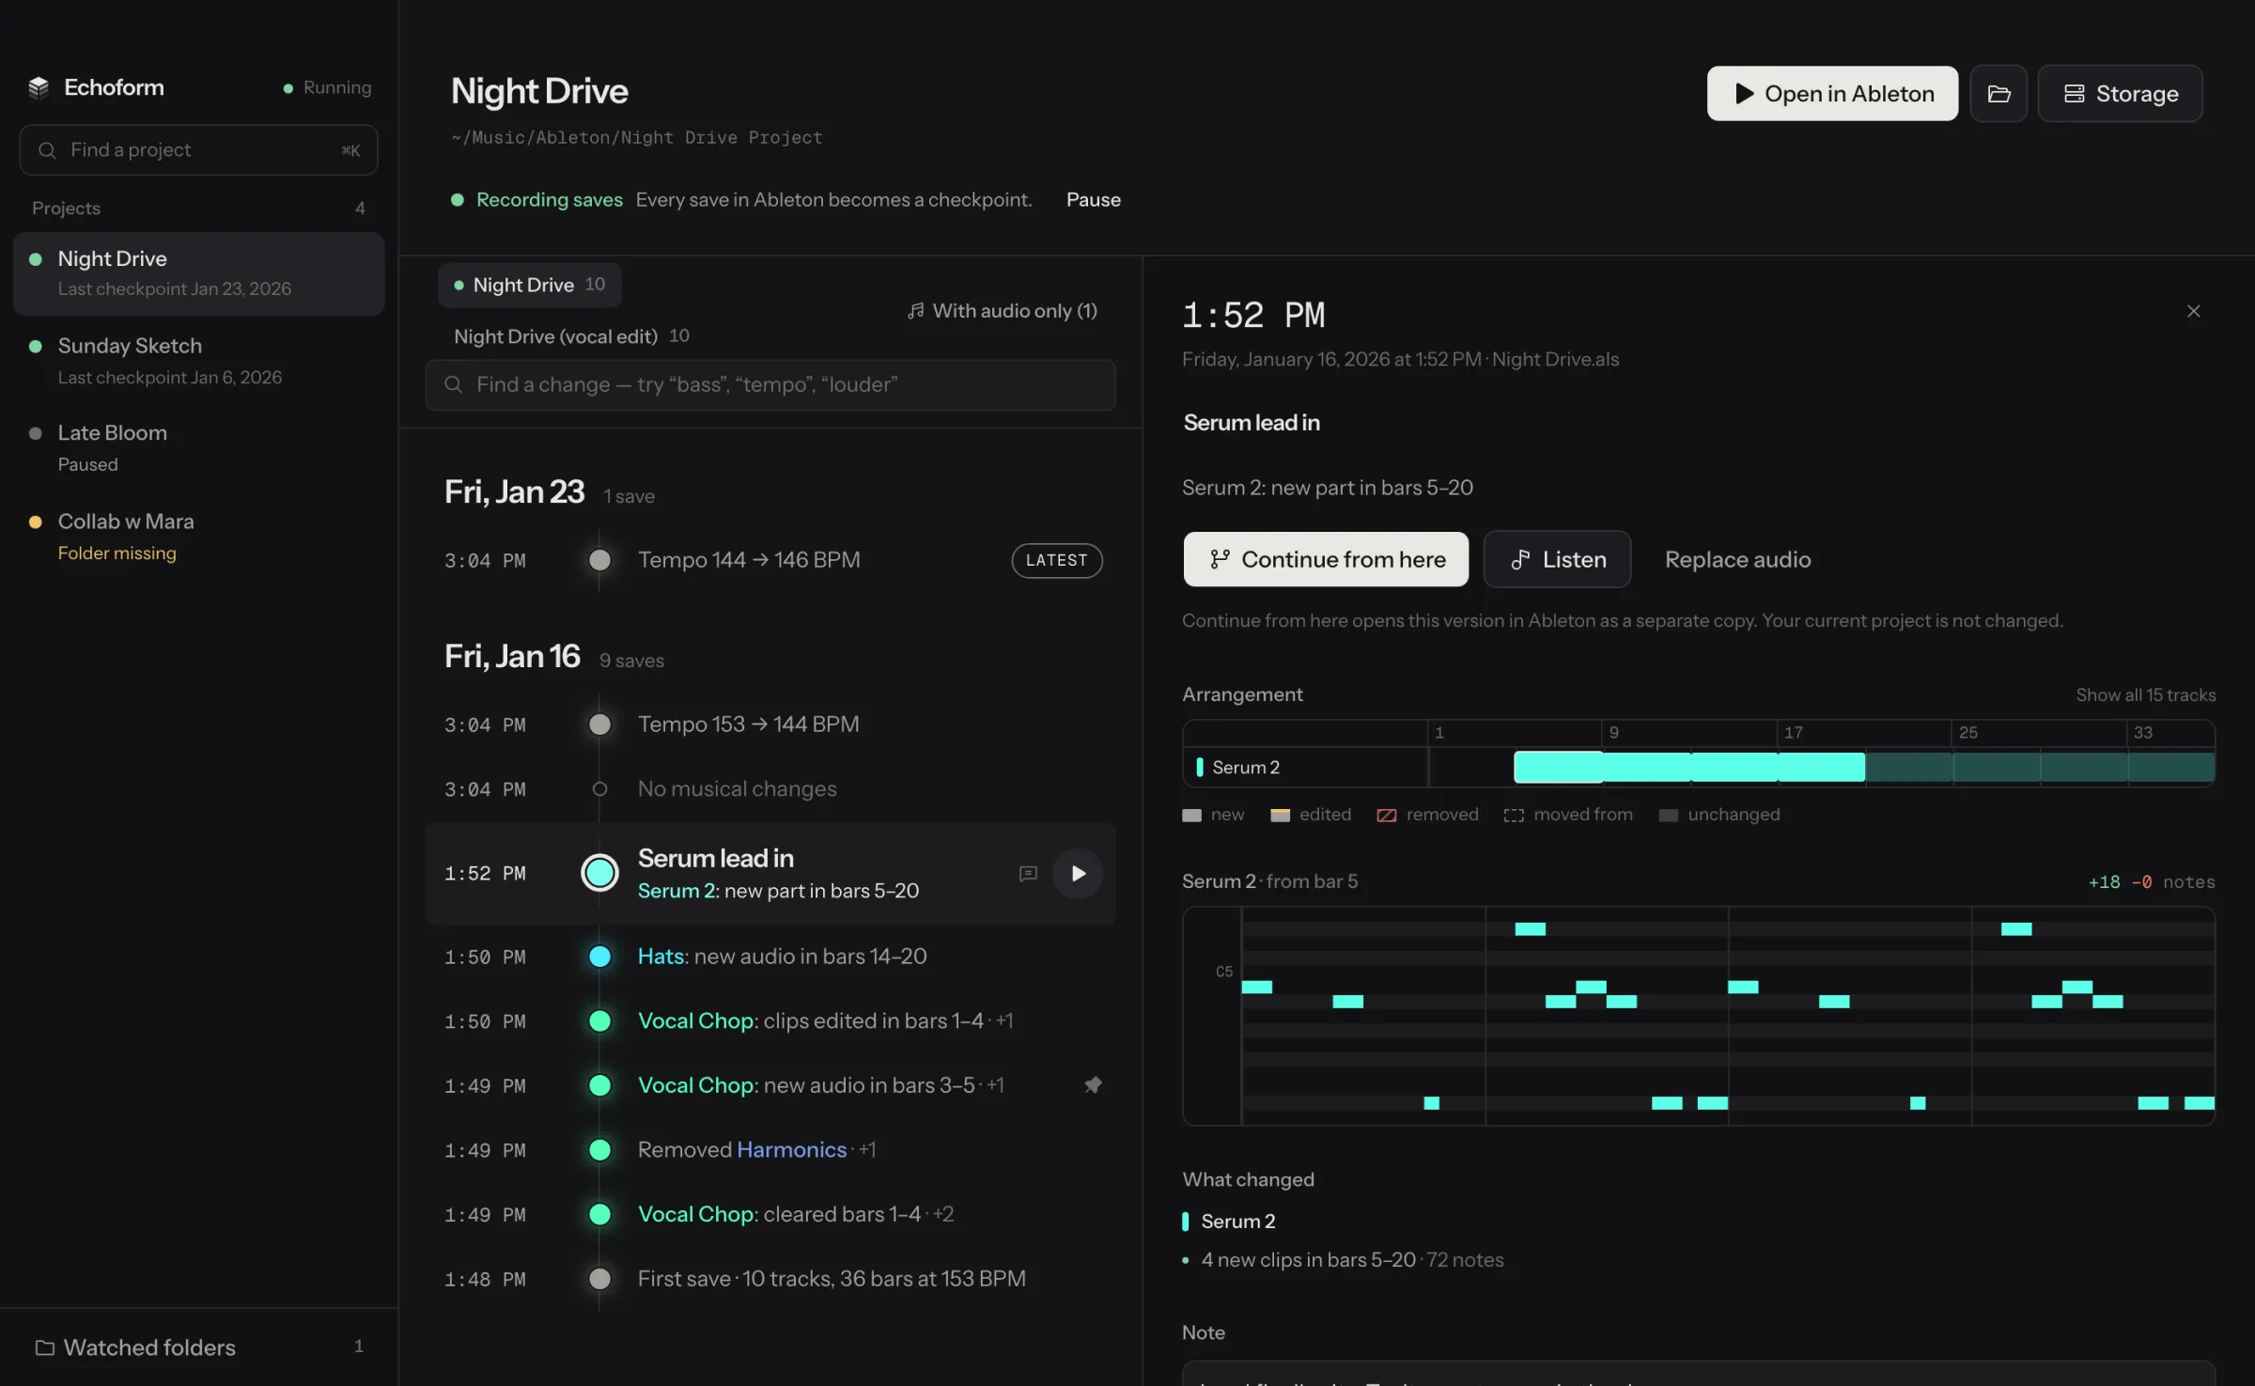Focus the Find a change search field
This screenshot has height=1386, width=2255.
[770, 384]
